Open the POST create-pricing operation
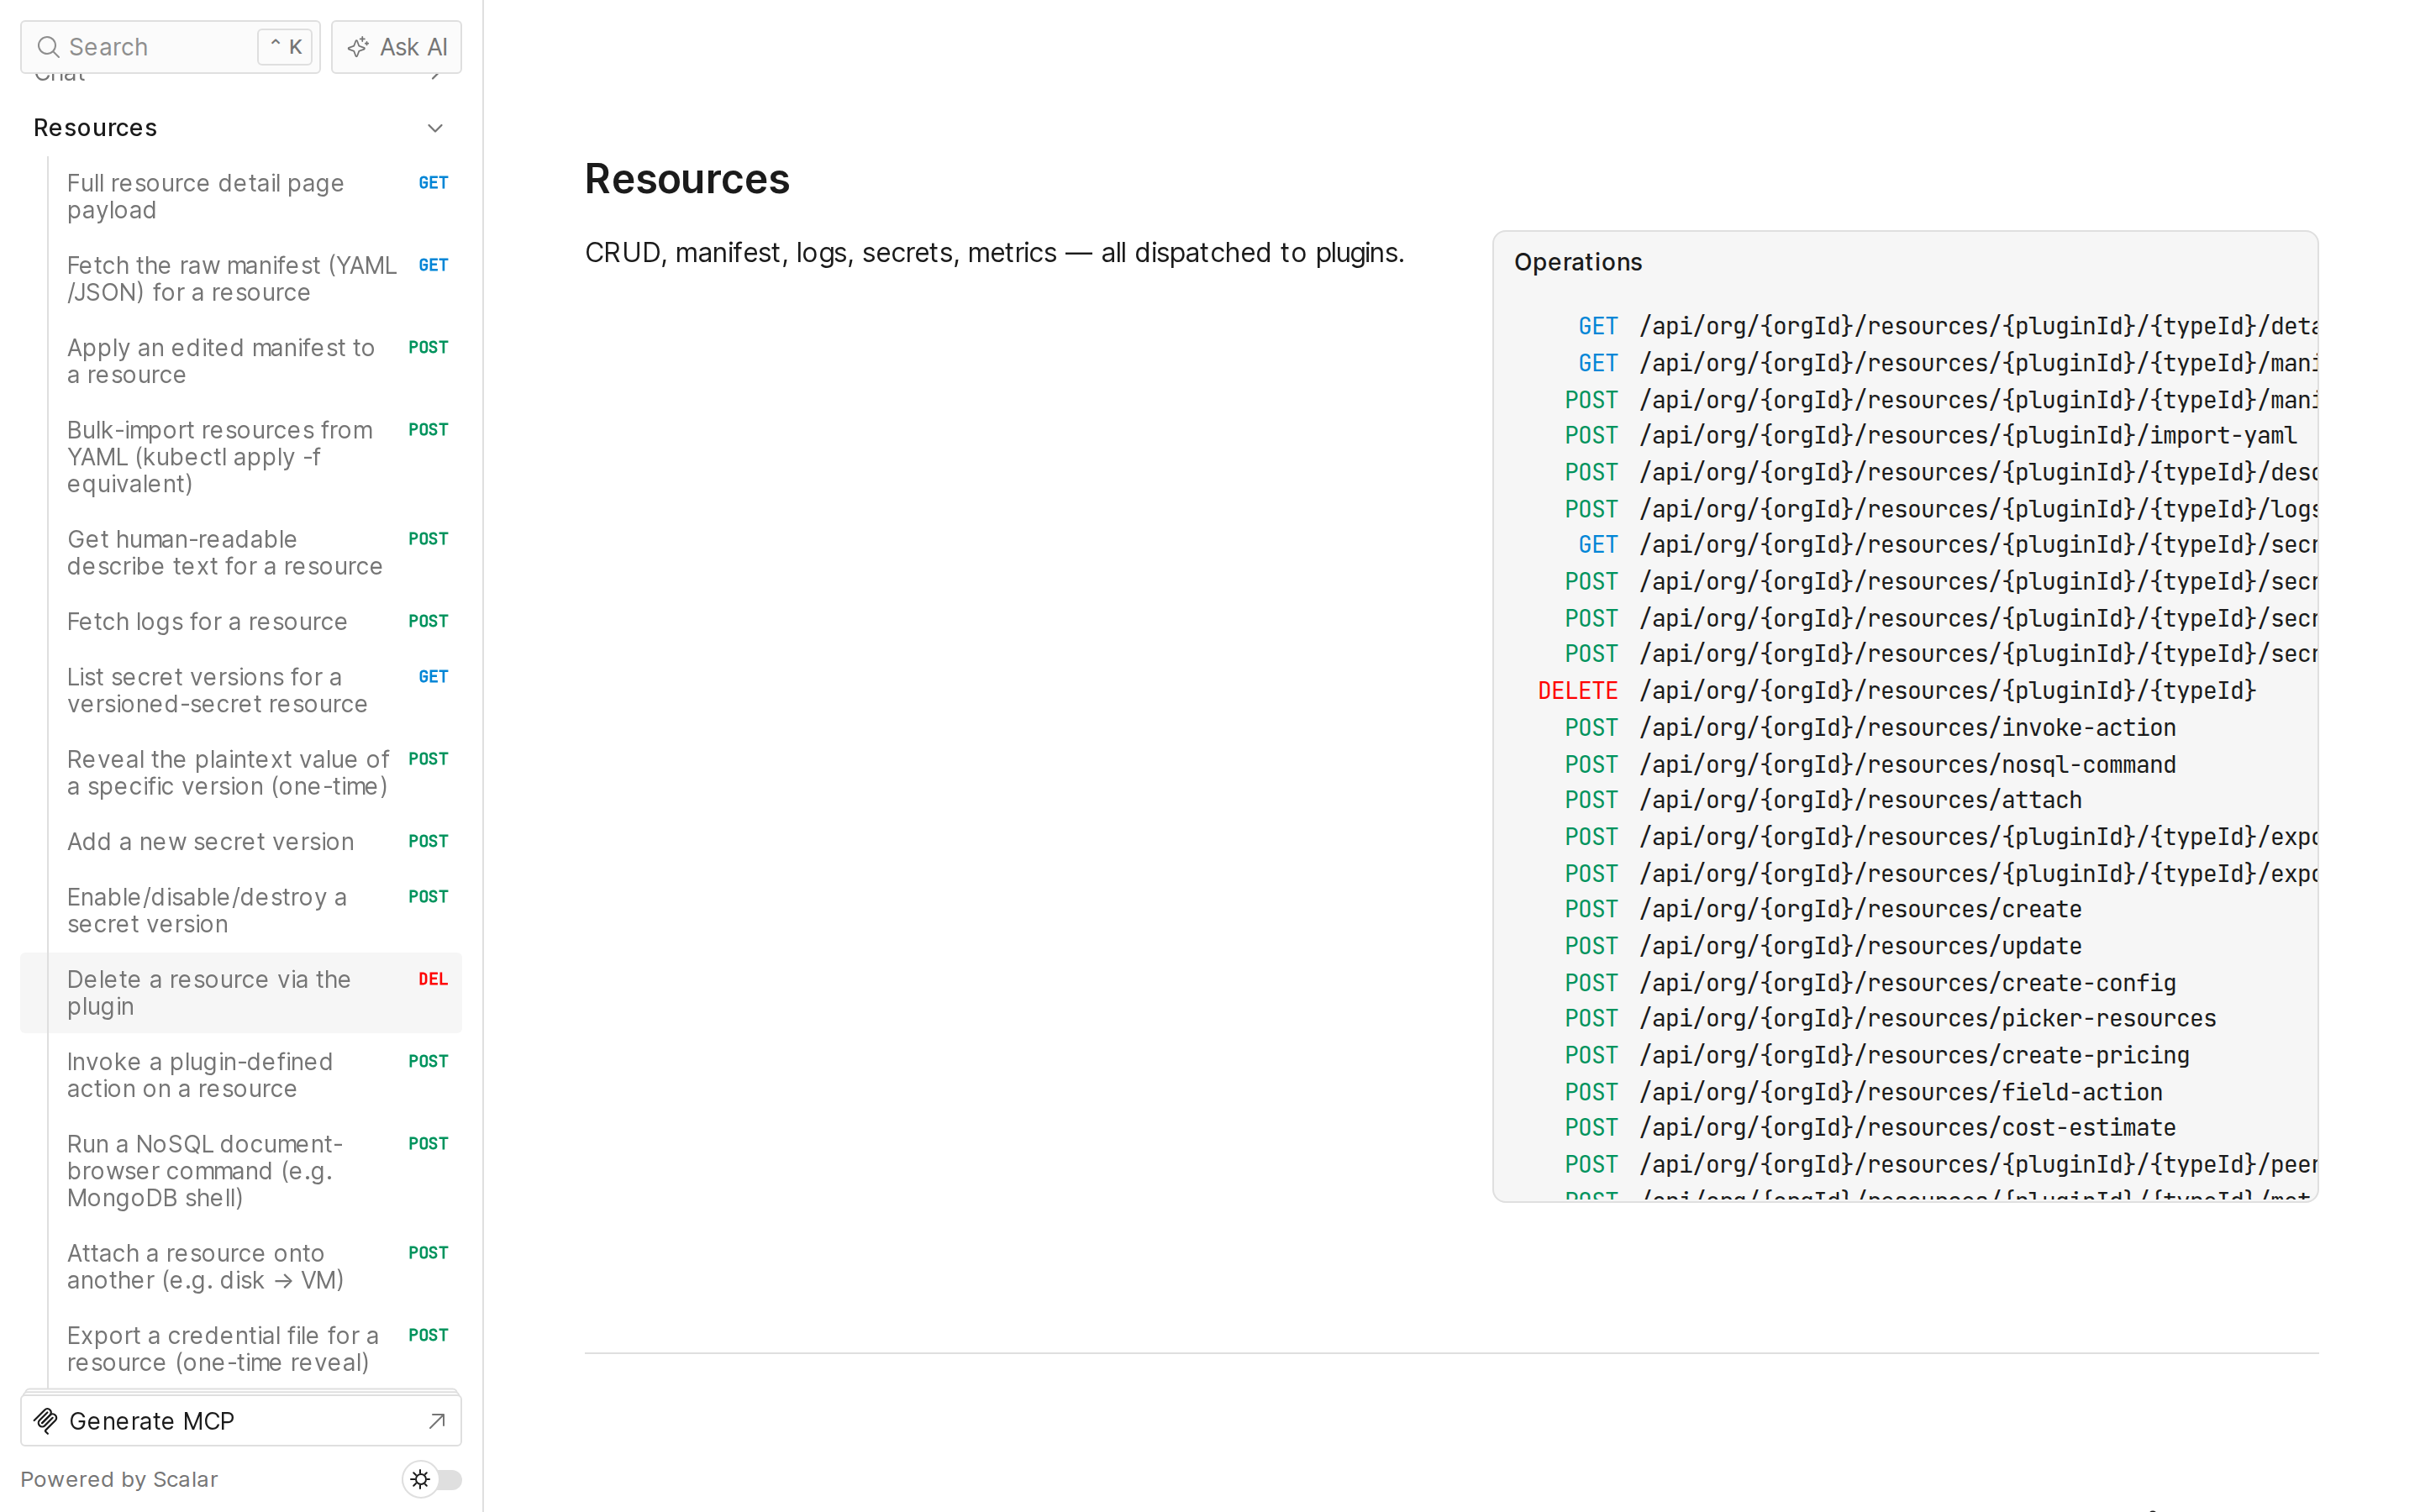Viewport: 2420px width, 1512px height. tap(1877, 1055)
